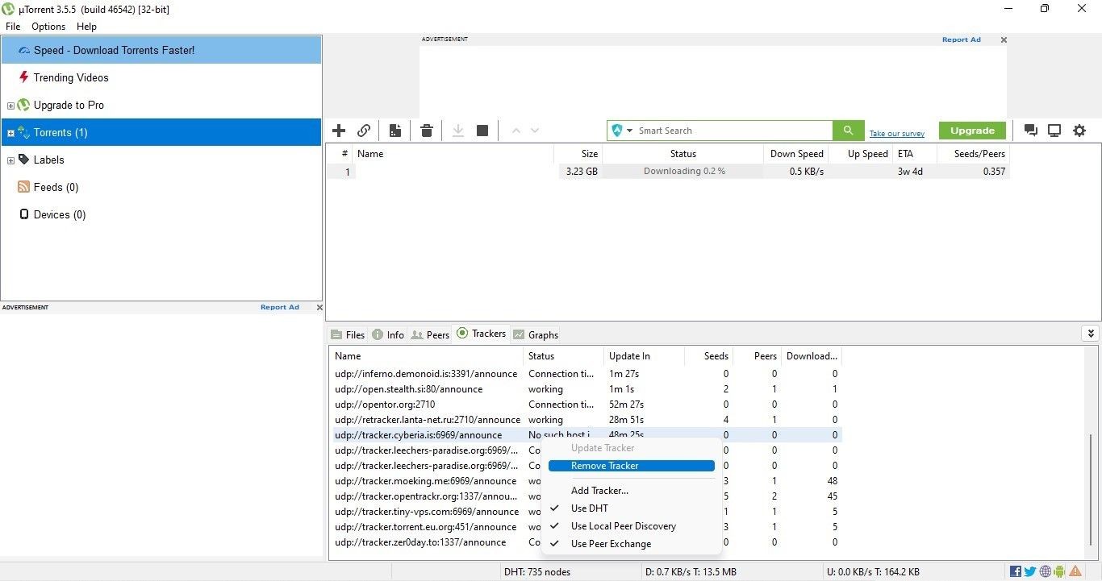Click the Downloading 0.2 % progress bar
The width and height of the screenshot is (1102, 581).
coord(683,172)
